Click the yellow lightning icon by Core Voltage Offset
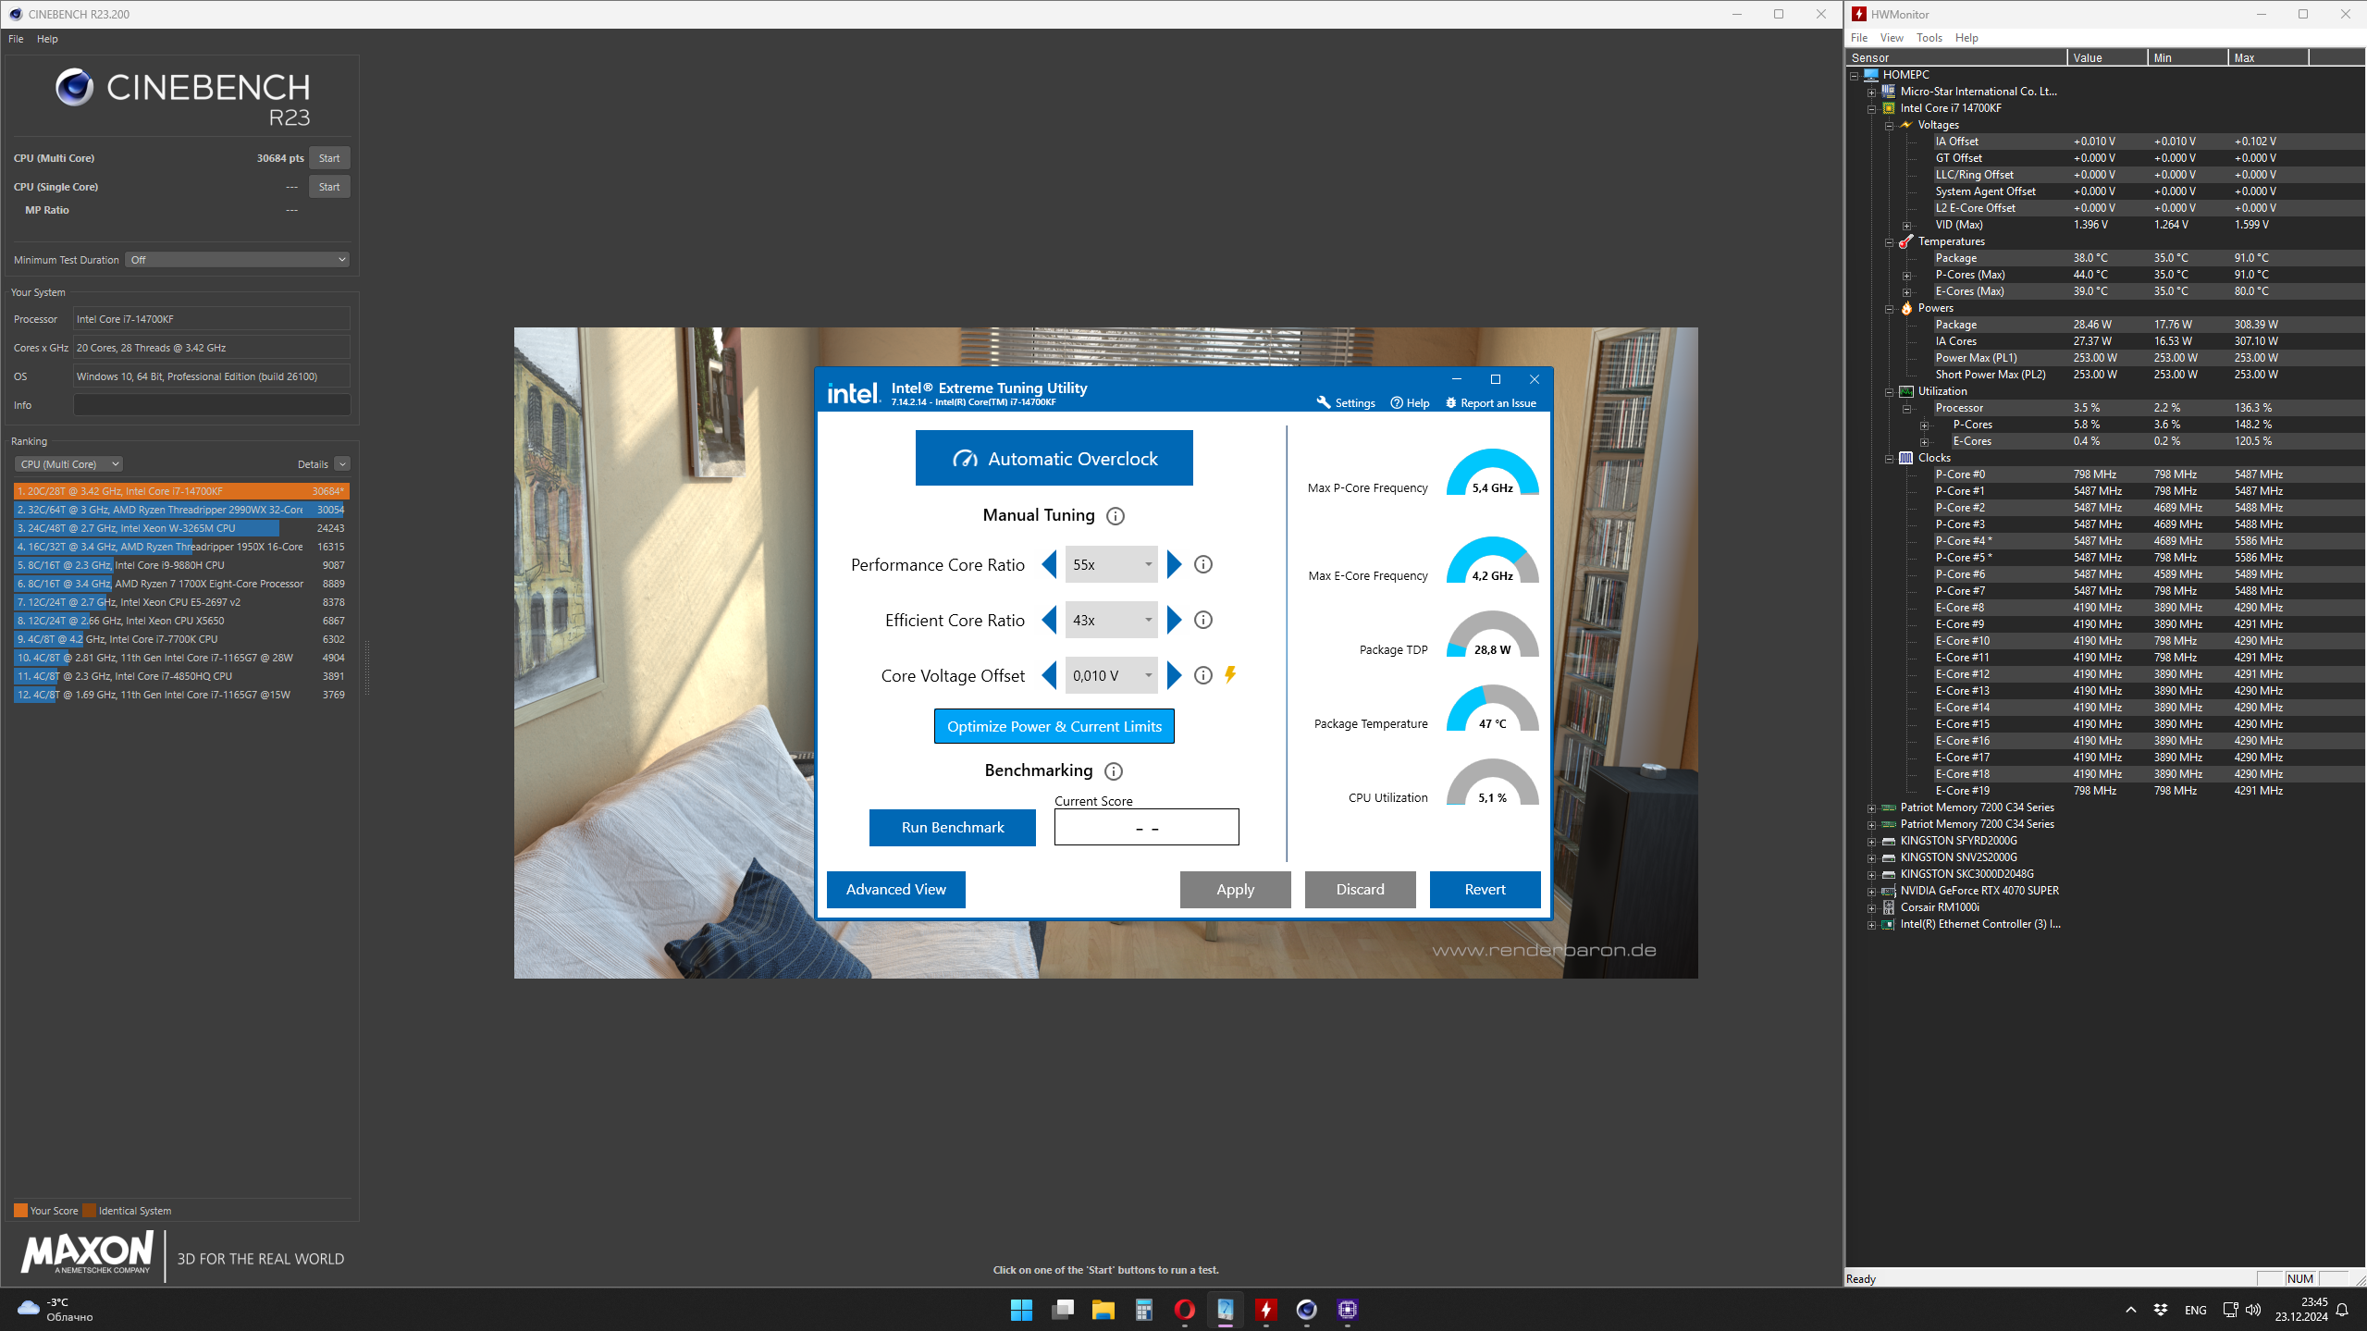The image size is (2367, 1331). [1230, 674]
